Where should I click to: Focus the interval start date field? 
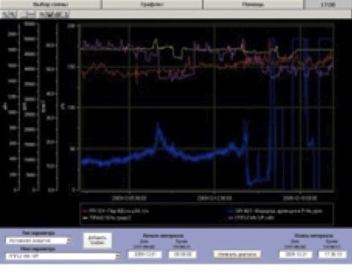[145, 254]
